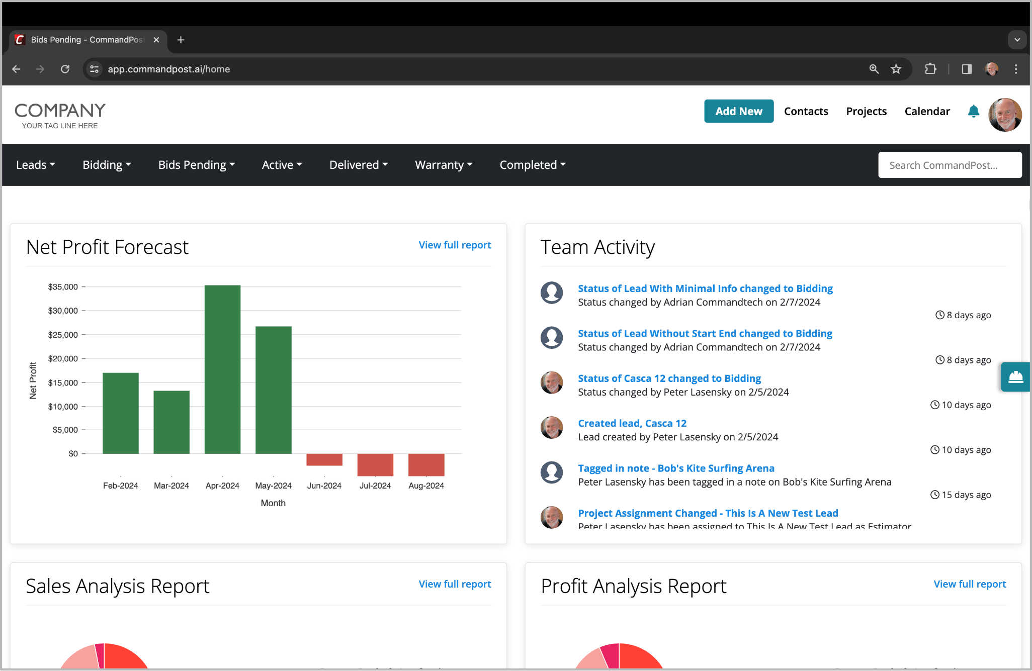Viewport: 1032px width, 671px height.
Task: Toggle the browser side panel icon
Action: coord(967,69)
